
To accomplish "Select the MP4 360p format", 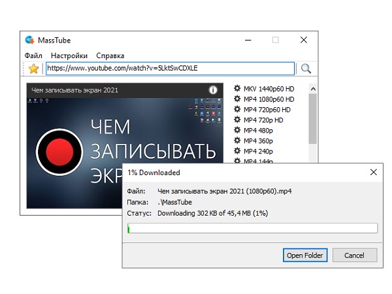I will (x=258, y=141).
